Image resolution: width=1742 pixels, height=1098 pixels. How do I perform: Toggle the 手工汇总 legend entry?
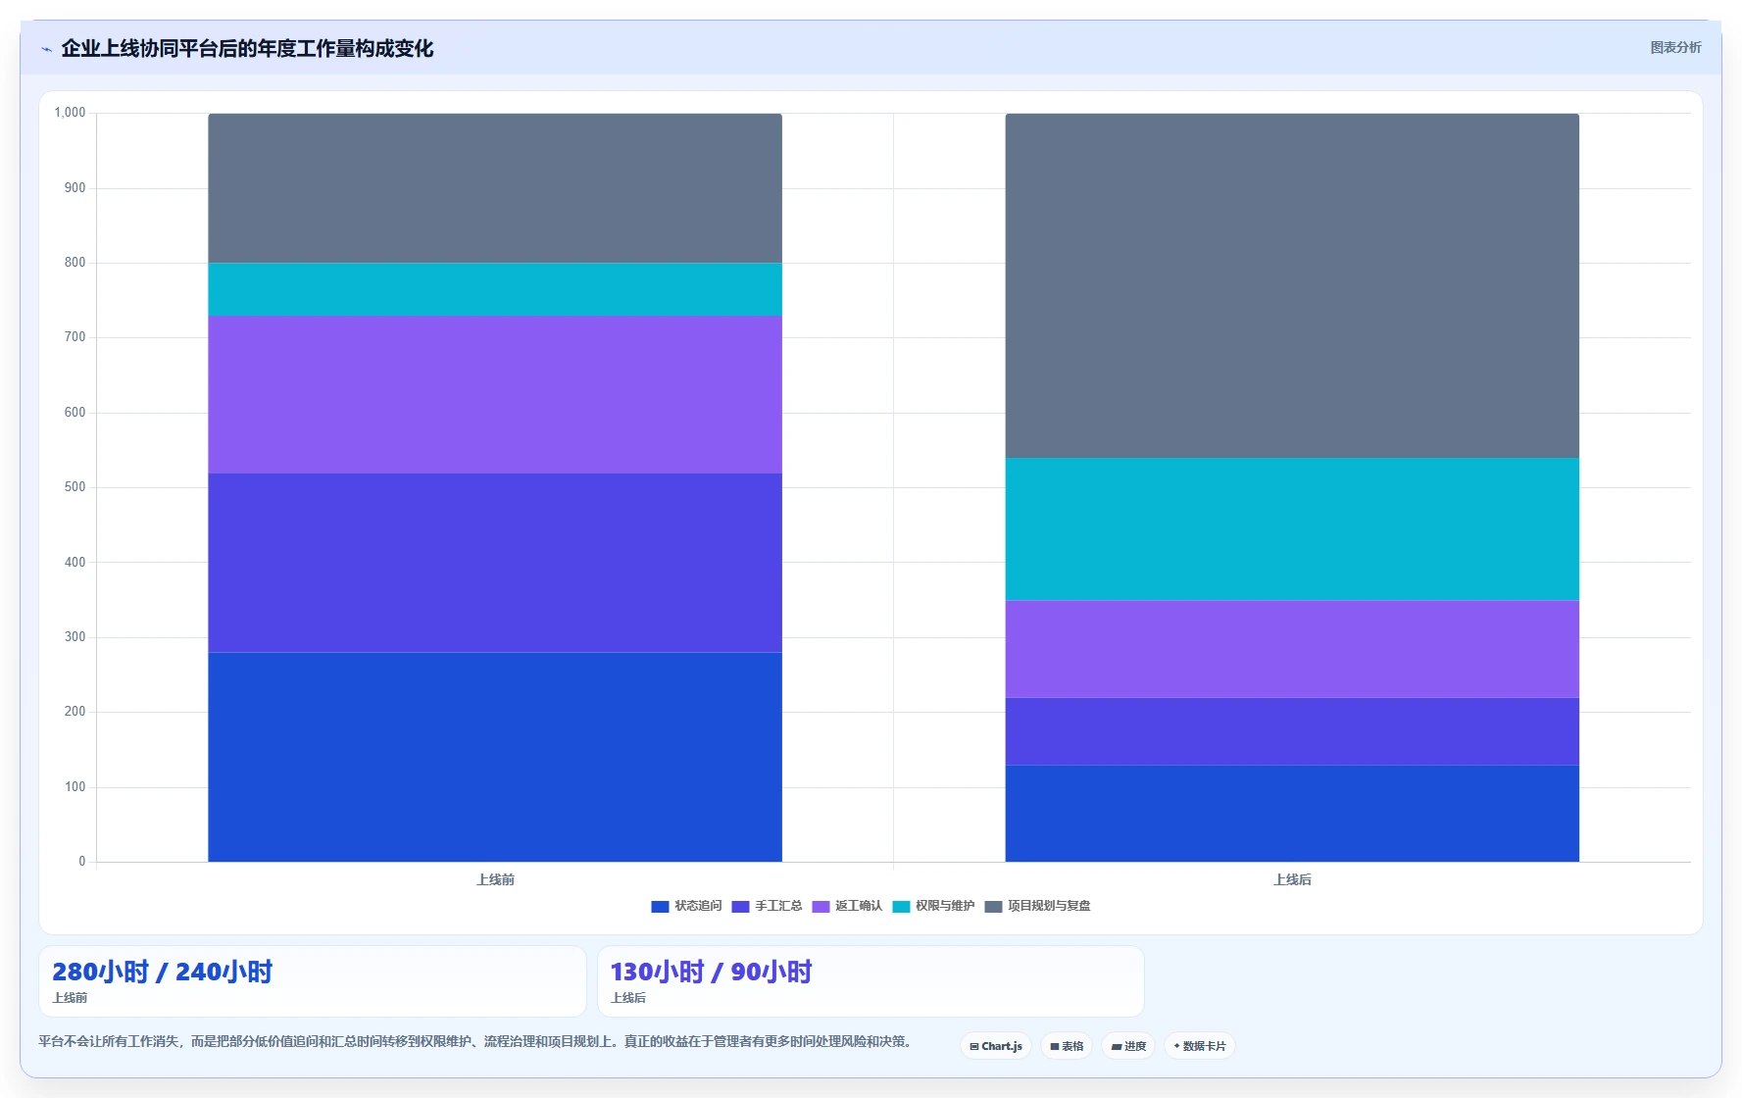coord(767,906)
